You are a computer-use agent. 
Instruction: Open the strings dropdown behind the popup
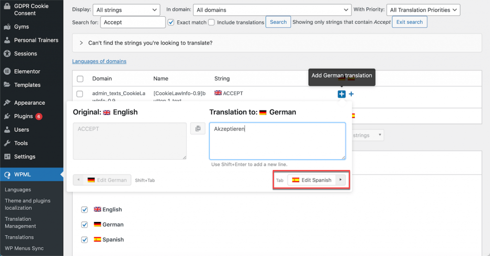[x=368, y=135]
